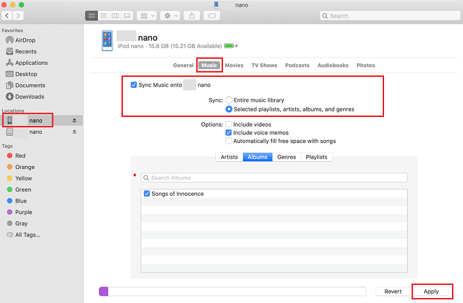
Task: Click the Revert button
Action: click(x=393, y=291)
